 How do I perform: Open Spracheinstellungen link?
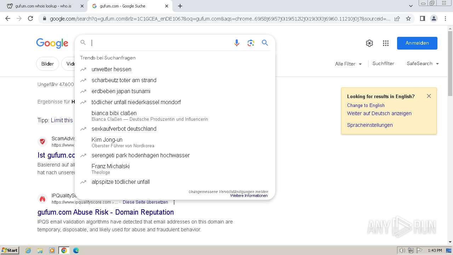pyautogui.click(x=370, y=125)
